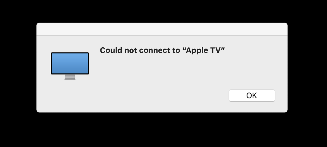
Task: Select the "Could not connect" error message
Action: coord(162,50)
